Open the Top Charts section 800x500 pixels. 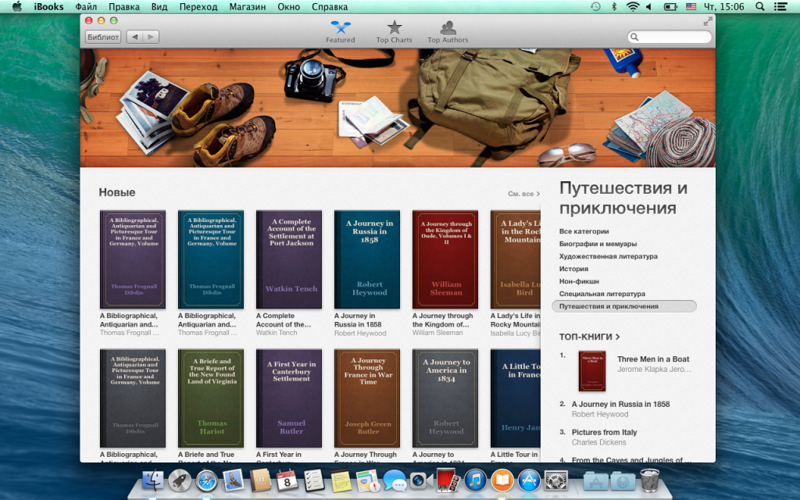tap(394, 32)
